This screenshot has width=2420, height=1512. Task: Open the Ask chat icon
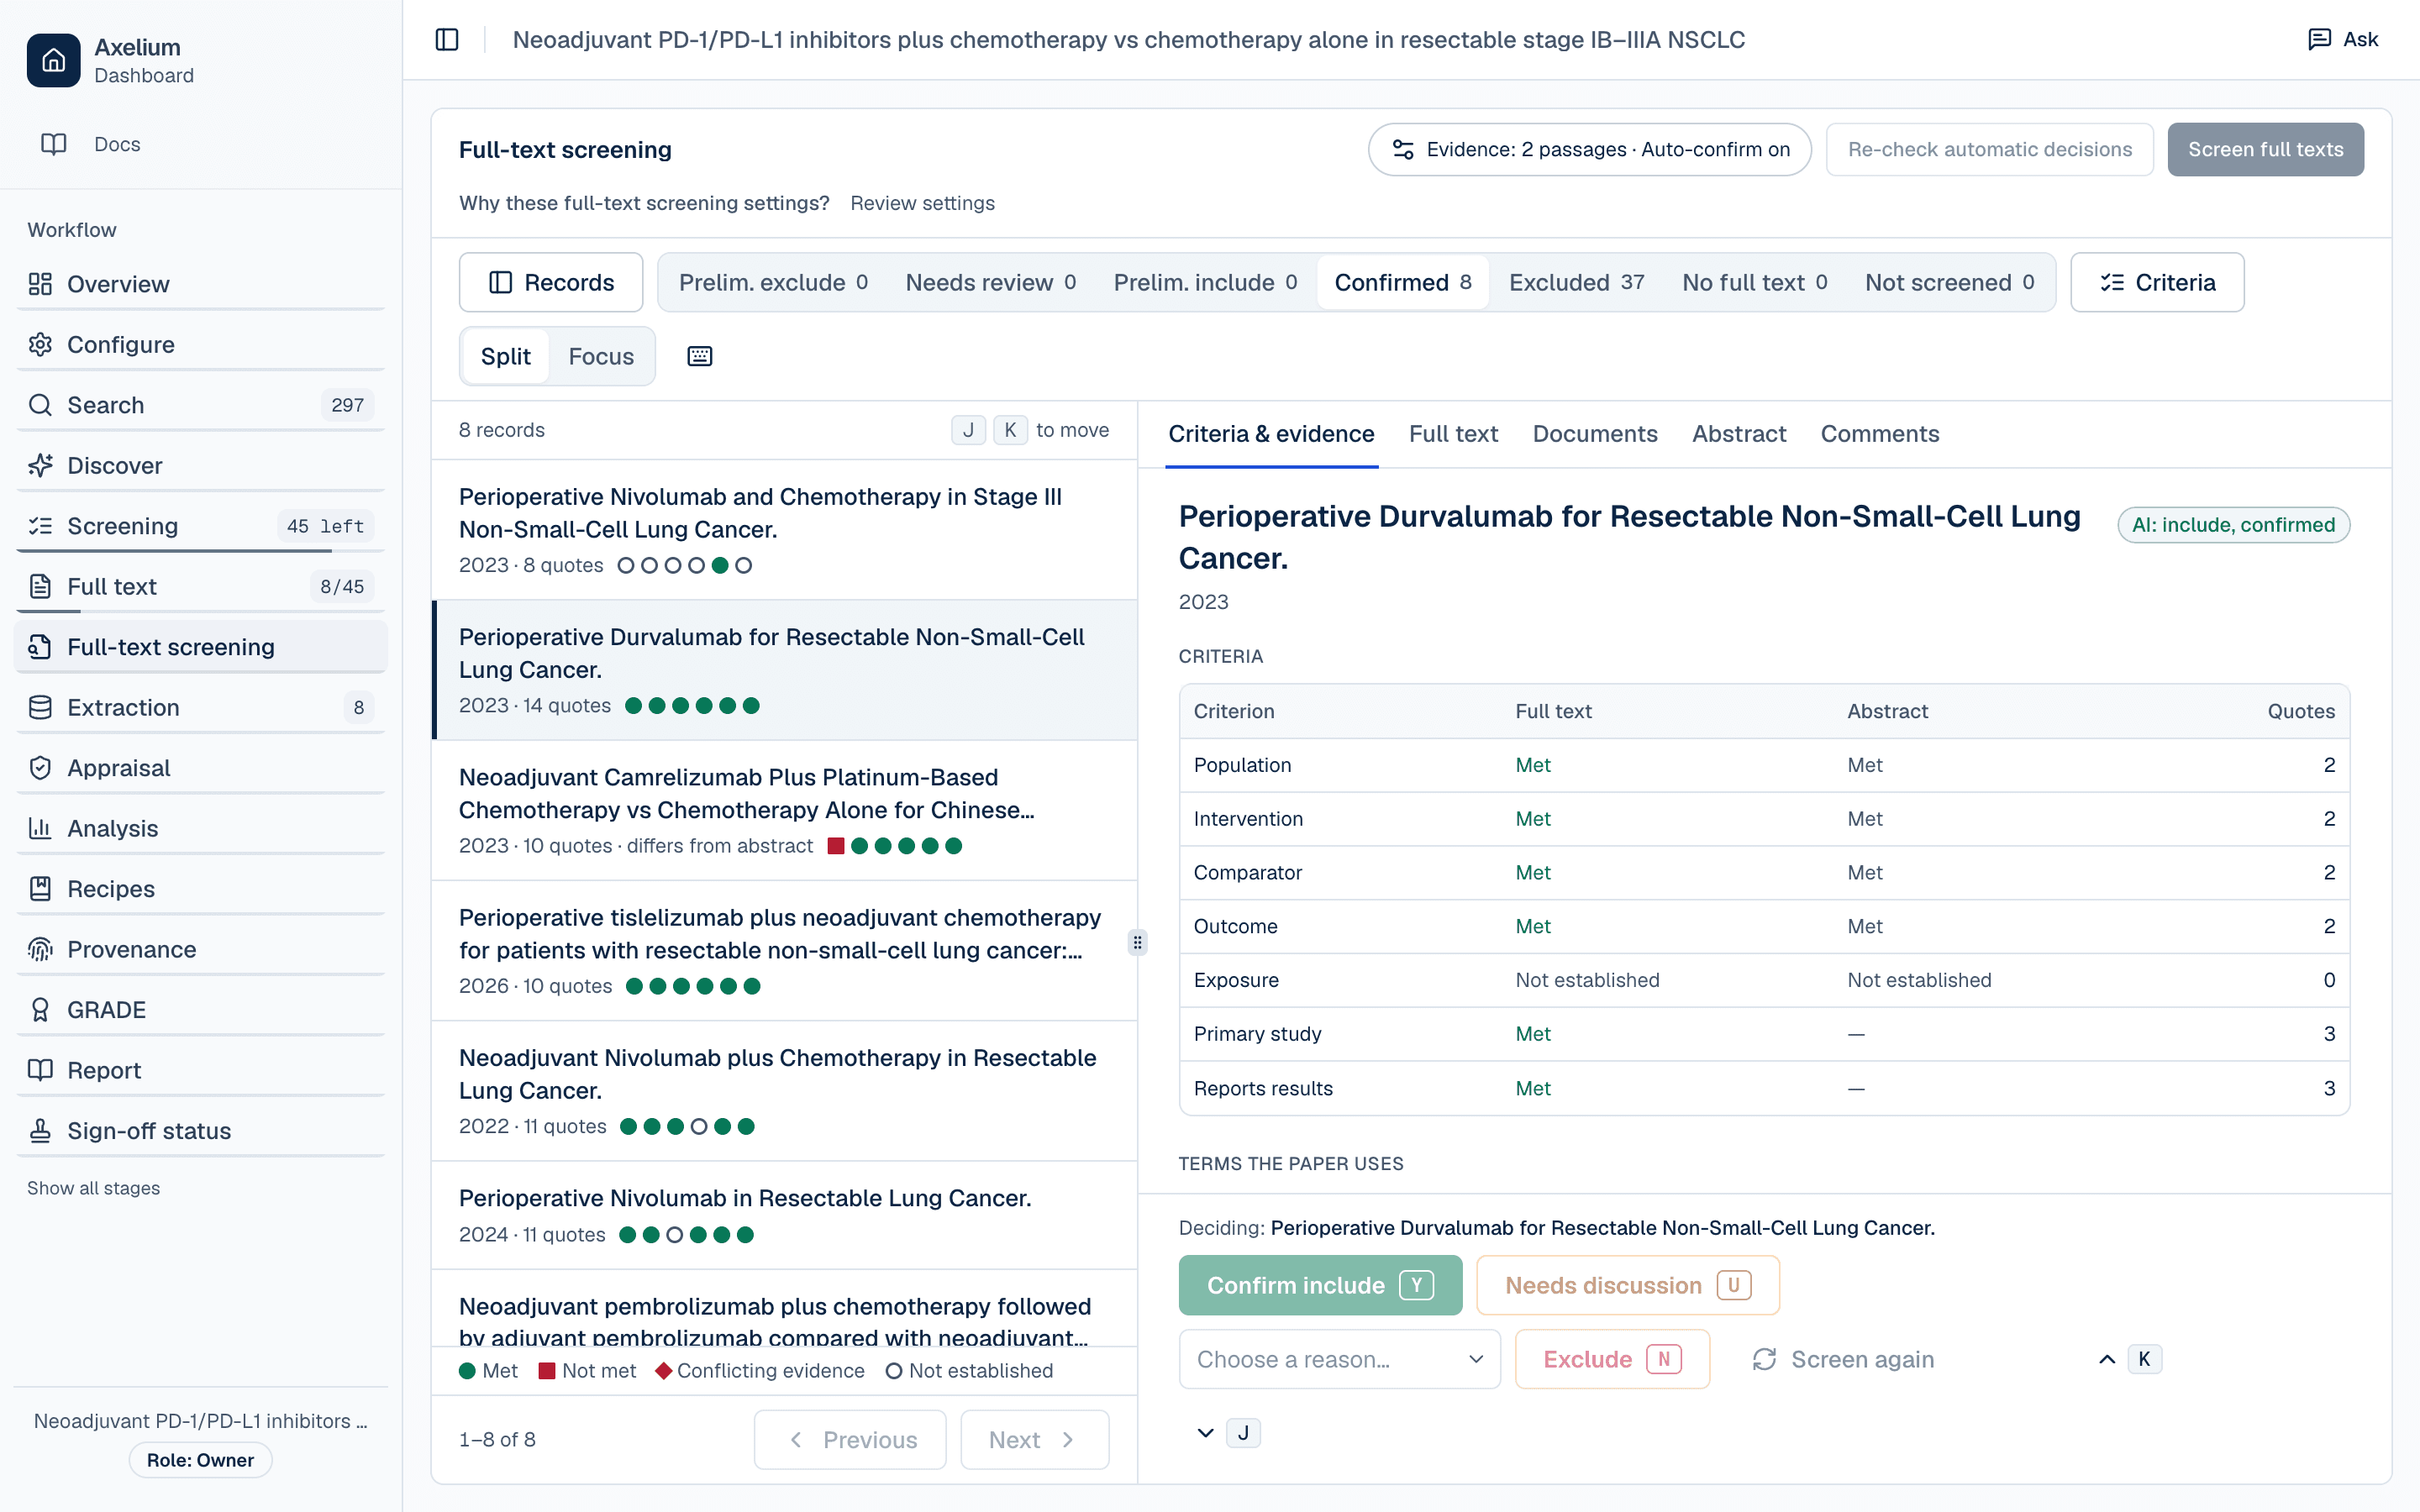pos(2319,40)
